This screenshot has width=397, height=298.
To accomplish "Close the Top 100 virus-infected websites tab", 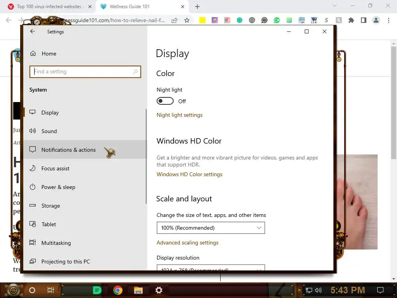I will (x=90, y=7).
